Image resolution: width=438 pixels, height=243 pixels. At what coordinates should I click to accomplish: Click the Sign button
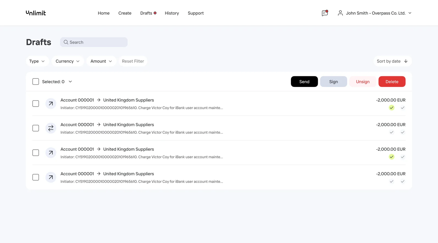click(333, 81)
